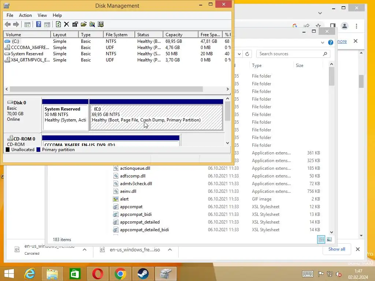Screen dimensions: 375x281
Task: Open Opera browser from the taskbar
Action: click(97, 274)
